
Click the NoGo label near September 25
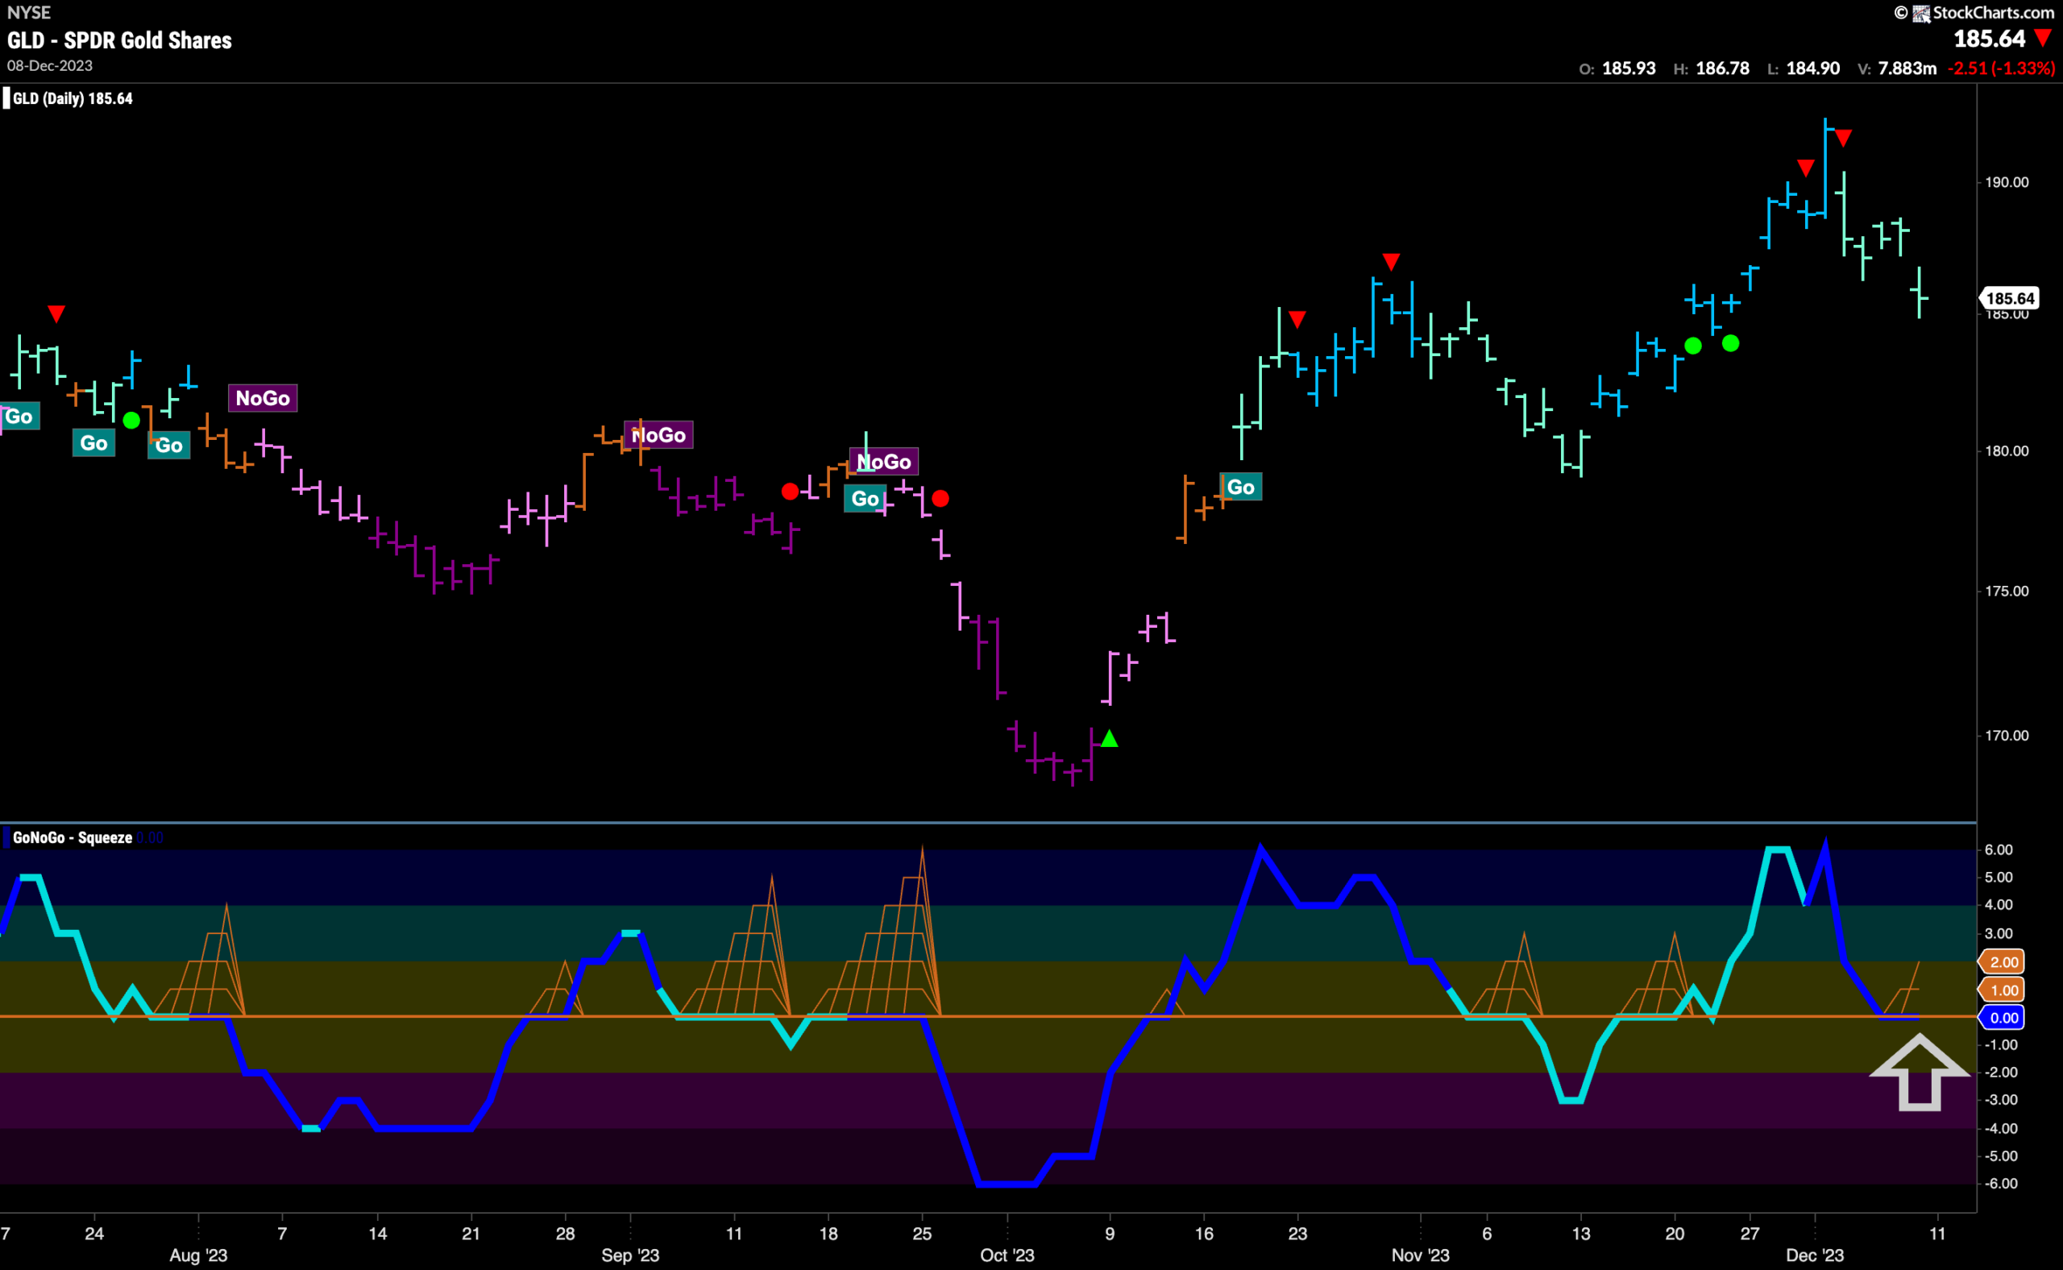[x=885, y=461]
